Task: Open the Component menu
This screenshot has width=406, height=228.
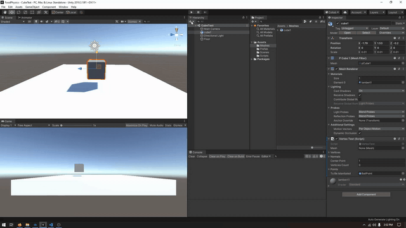Action: click(49, 7)
